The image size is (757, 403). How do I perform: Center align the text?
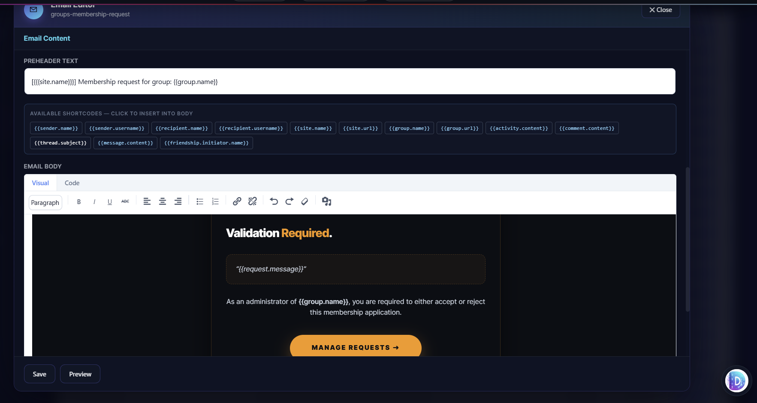(x=163, y=201)
